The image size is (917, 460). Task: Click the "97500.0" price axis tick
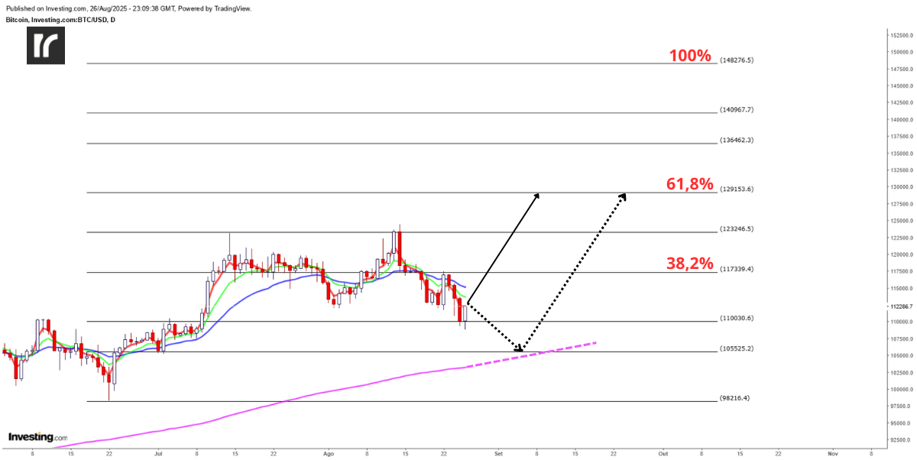899,406
